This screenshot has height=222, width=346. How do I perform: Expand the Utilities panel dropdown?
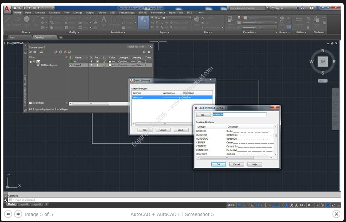[x=301, y=32]
